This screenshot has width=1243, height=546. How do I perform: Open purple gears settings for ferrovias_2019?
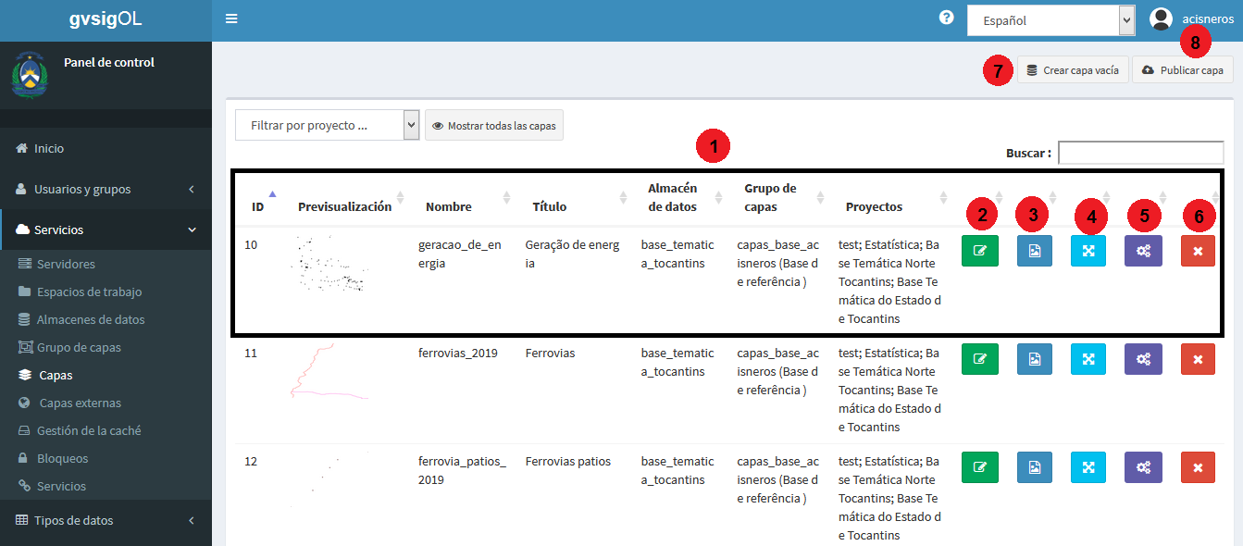point(1143,359)
